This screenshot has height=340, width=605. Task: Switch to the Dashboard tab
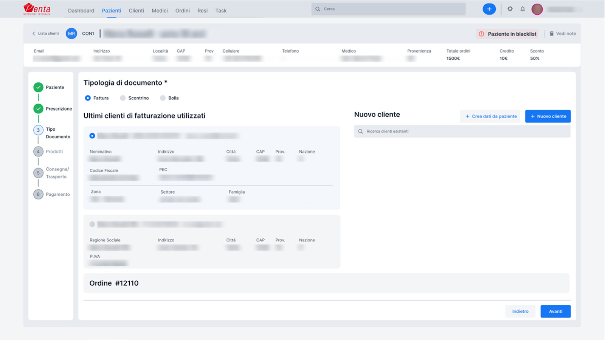tap(81, 11)
